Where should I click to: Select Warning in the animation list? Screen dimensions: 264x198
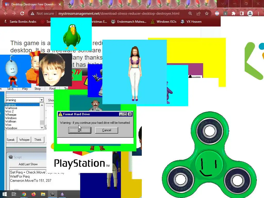click(x=22, y=105)
